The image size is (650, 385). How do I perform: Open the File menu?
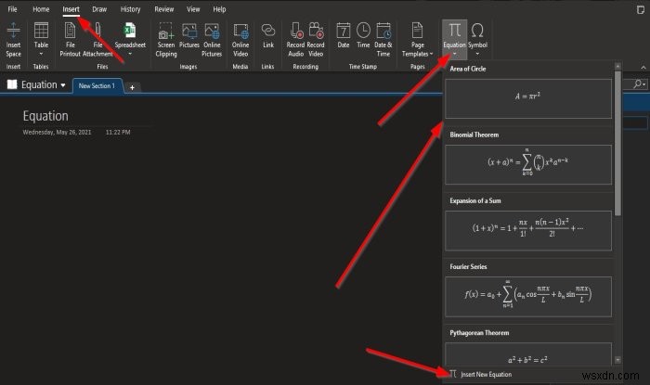click(12, 9)
